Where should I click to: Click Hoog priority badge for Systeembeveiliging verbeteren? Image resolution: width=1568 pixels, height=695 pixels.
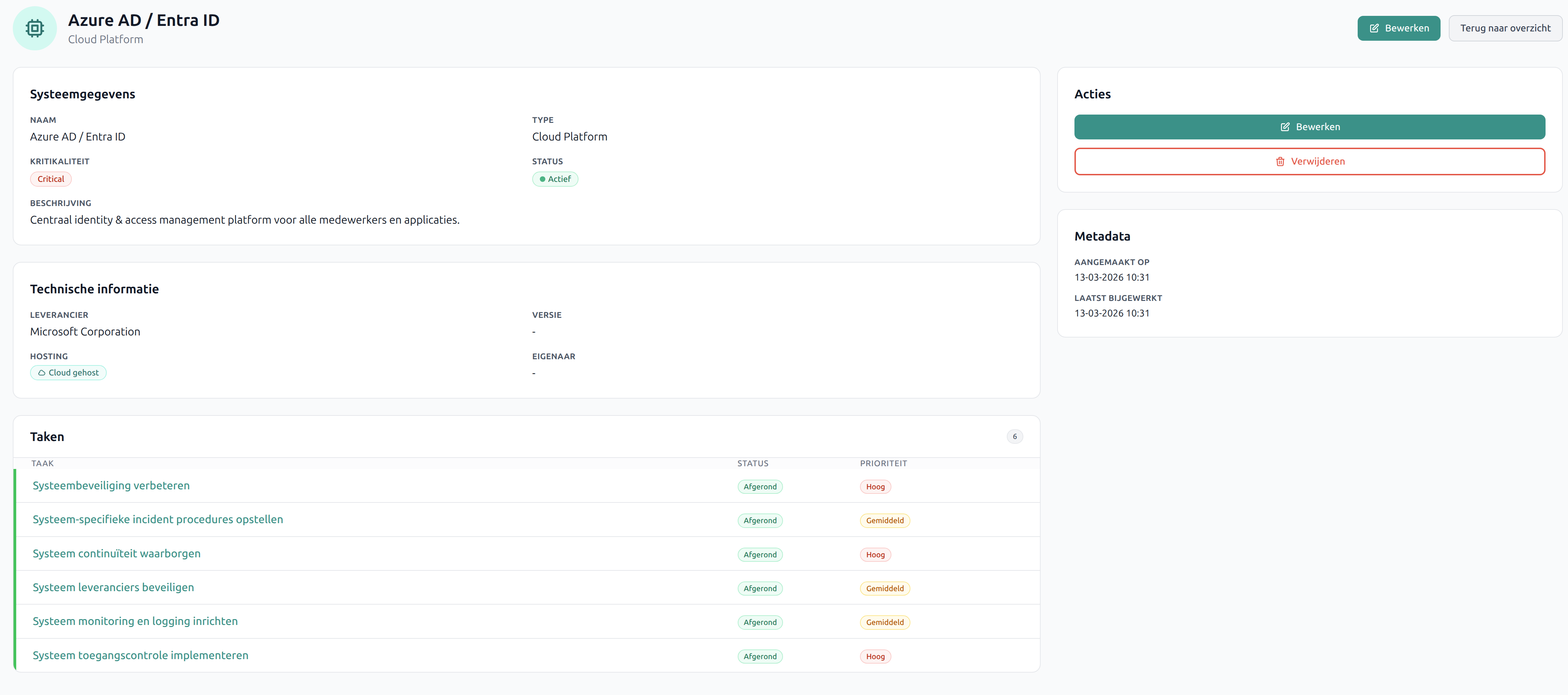click(x=875, y=487)
